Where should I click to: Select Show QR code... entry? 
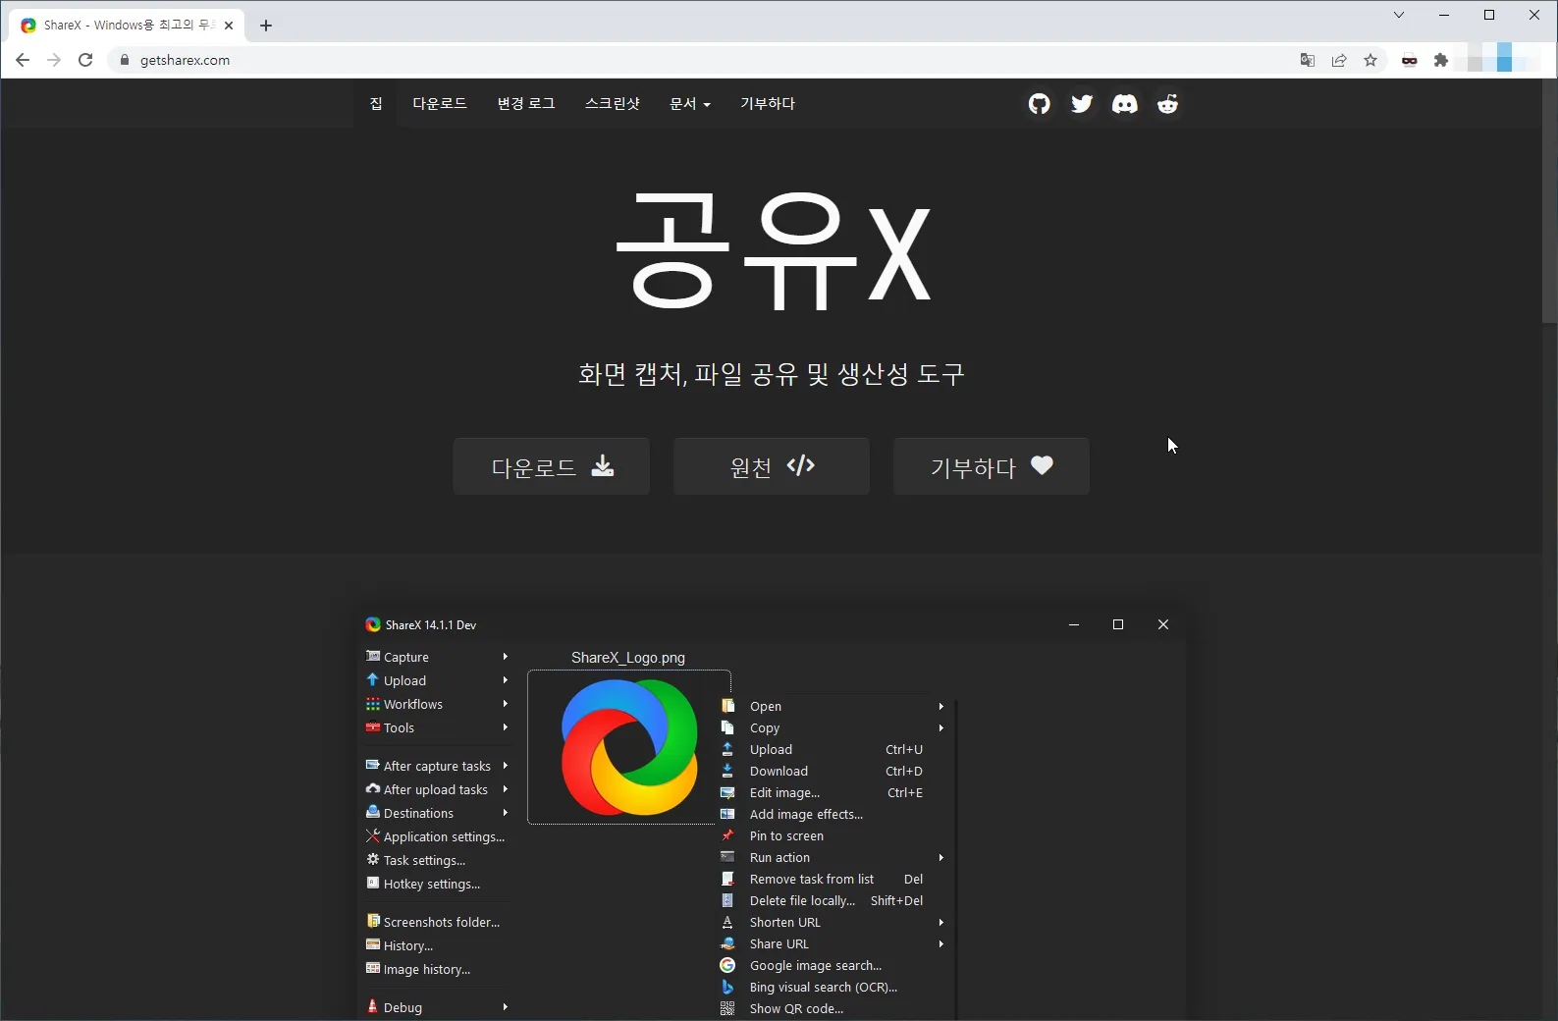pyautogui.click(x=833, y=1008)
